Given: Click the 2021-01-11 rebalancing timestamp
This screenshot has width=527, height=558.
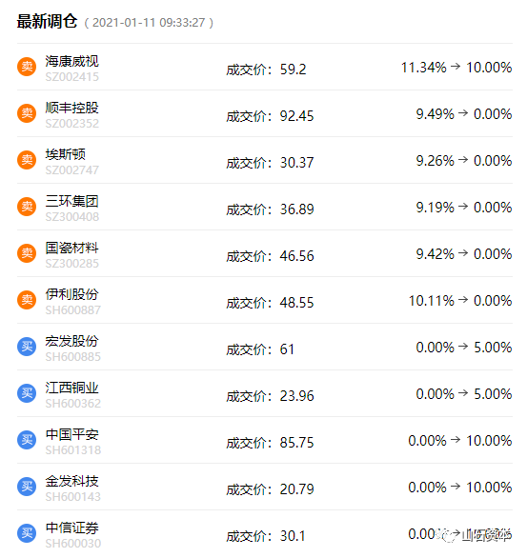Looking at the screenshot, I should (x=149, y=23).
